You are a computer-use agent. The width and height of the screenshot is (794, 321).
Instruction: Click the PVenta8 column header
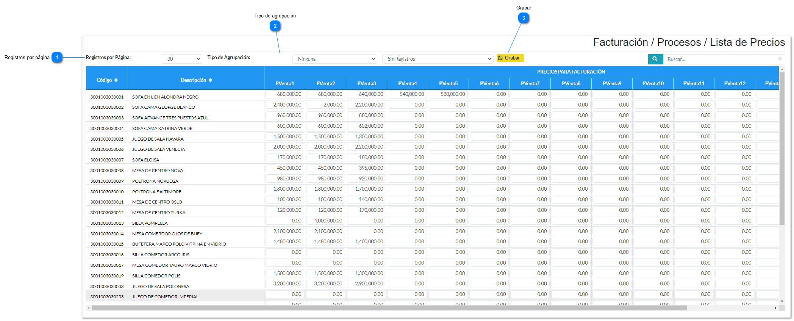571,84
